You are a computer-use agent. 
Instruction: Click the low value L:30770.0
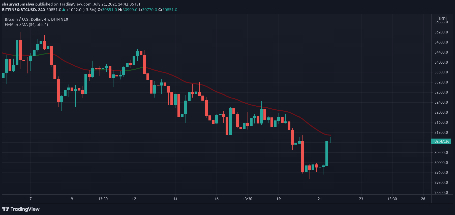pos(148,10)
